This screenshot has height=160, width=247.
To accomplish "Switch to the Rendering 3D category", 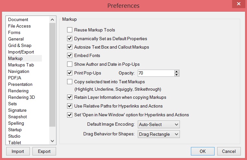I will pyautogui.click(x=21, y=97).
